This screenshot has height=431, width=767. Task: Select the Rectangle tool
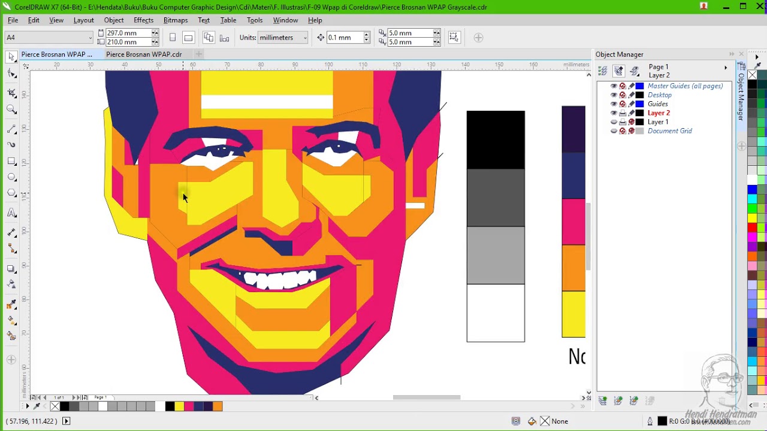pyautogui.click(x=11, y=162)
